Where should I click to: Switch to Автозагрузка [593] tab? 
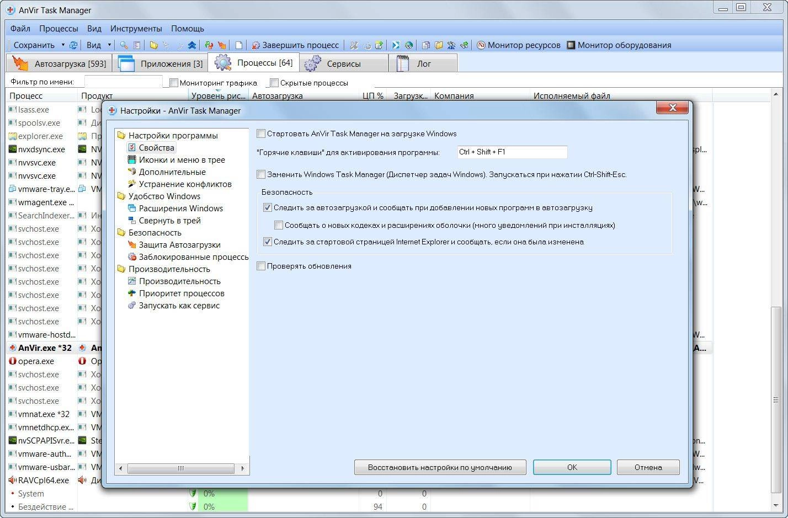(x=59, y=63)
